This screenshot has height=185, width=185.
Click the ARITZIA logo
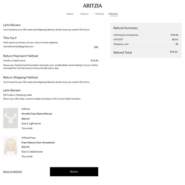coord(92,6)
